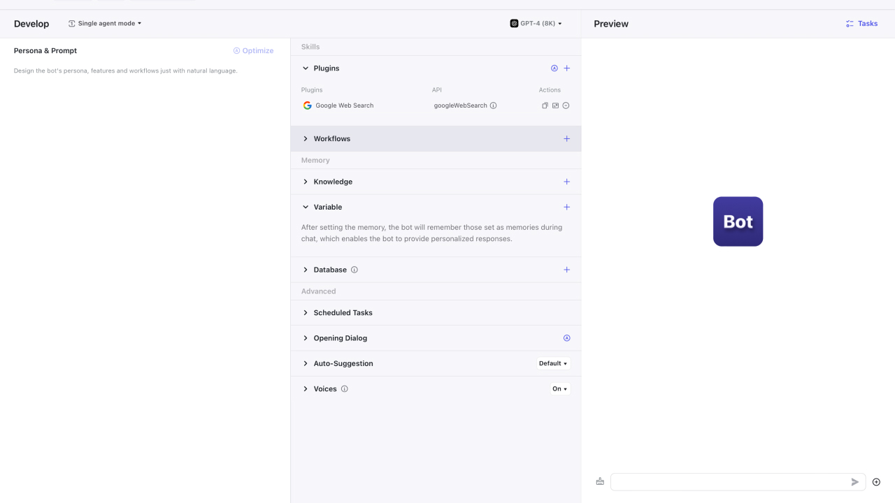895x503 pixels.
Task: Open the Single agent mode dropdown
Action: pyautogui.click(x=105, y=24)
